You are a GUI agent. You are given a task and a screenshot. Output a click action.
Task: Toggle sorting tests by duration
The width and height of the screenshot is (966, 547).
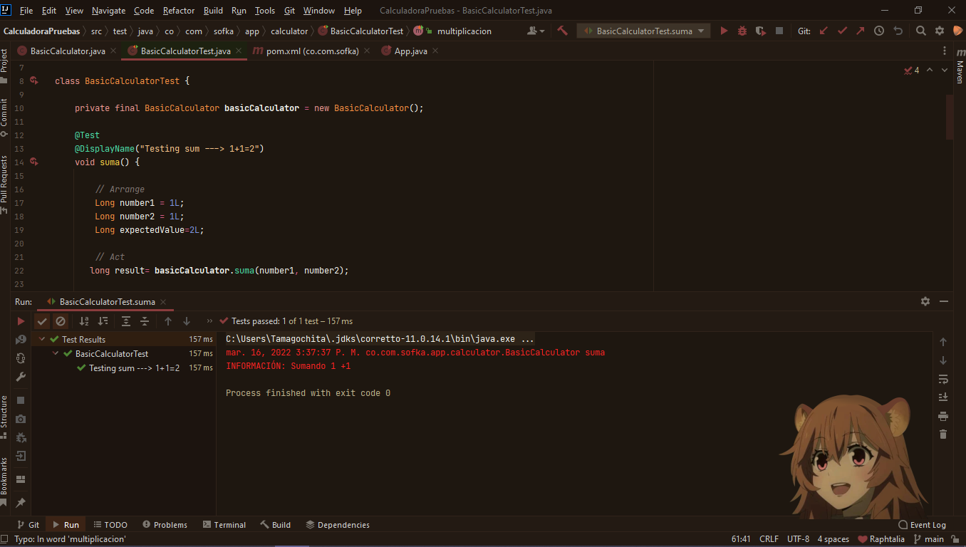(x=104, y=321)
